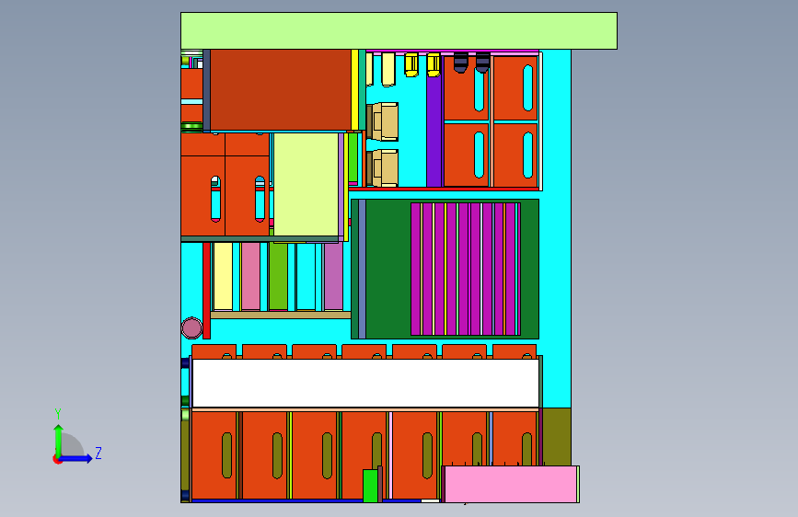Screen dimensions: 798x517
Task: Pick the pink block in the colored row
Action: 250,276
